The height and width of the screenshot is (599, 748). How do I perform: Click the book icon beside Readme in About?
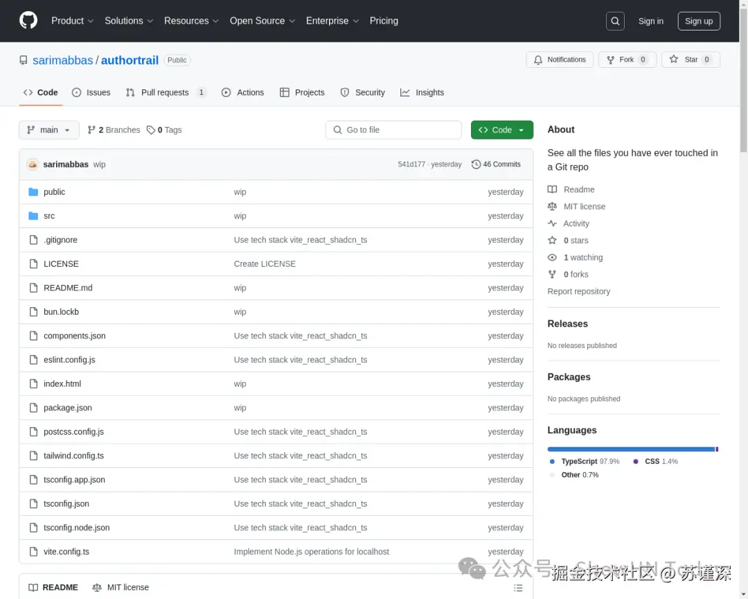point(552,189)
